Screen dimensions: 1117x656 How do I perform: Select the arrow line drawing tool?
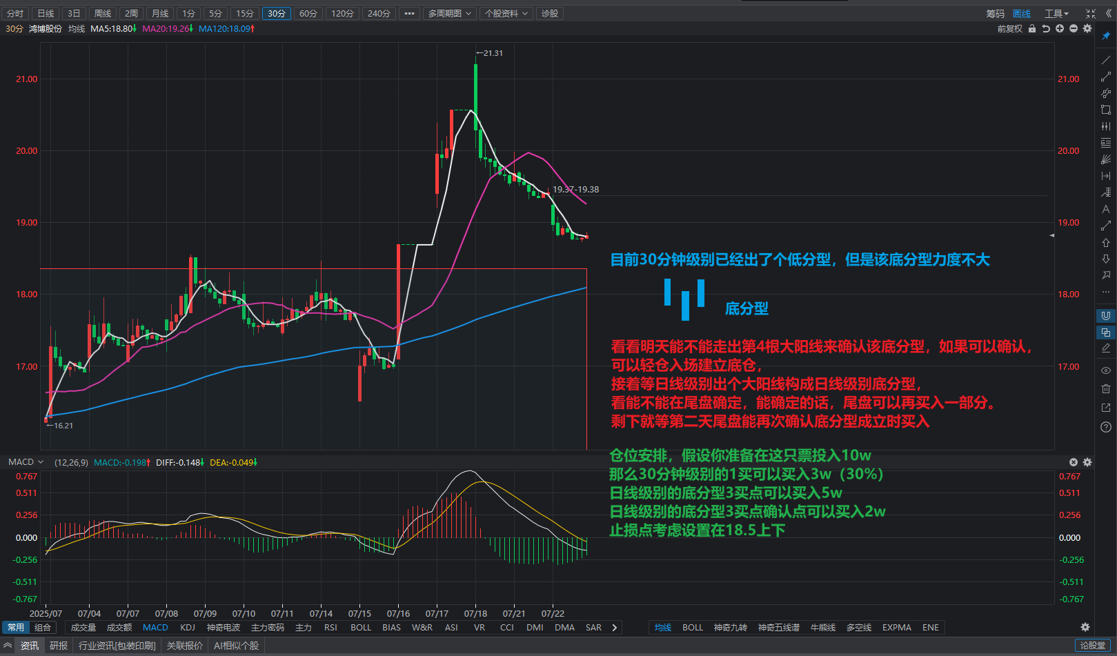click(x=1106, y=226)
